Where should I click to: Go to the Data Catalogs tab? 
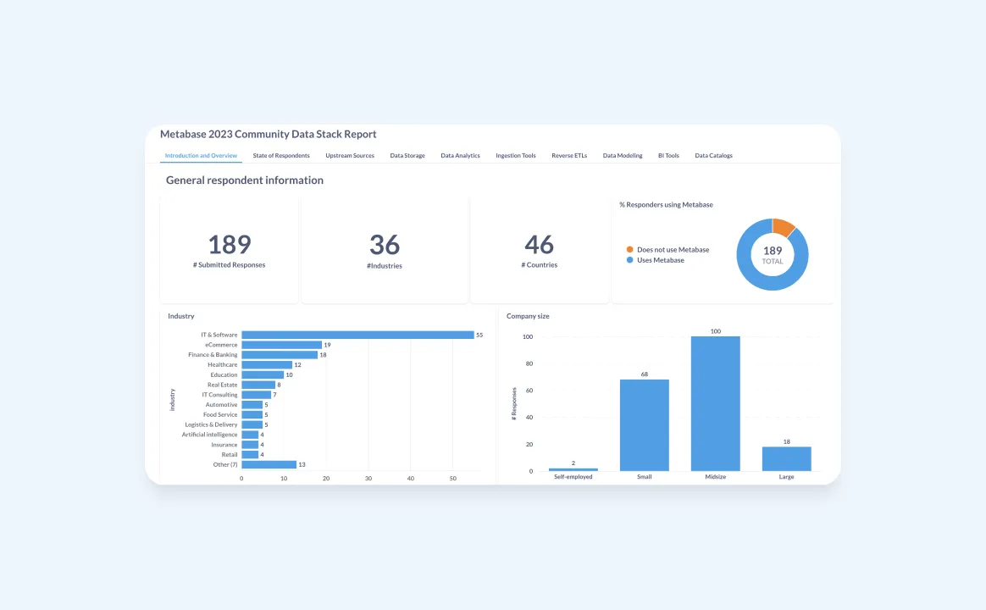click(713, 156)
